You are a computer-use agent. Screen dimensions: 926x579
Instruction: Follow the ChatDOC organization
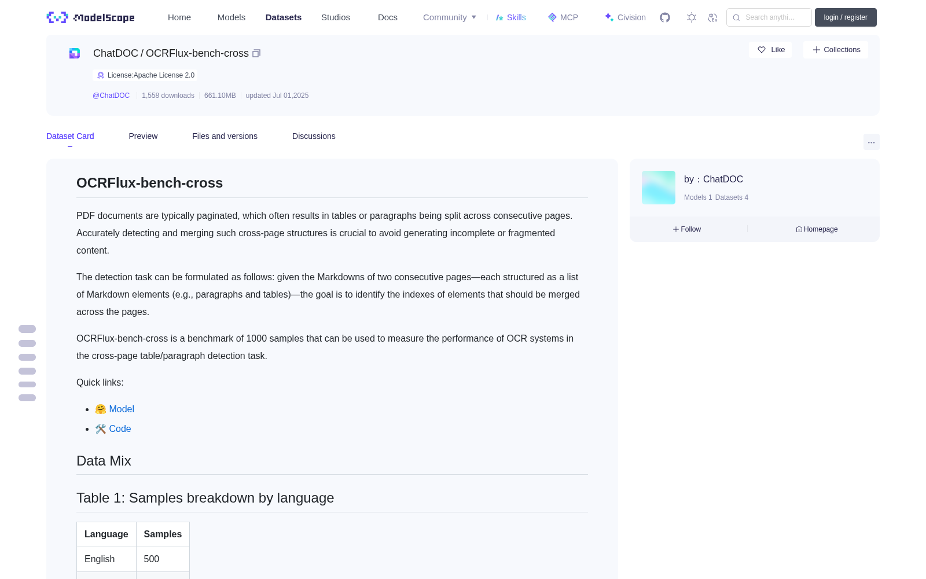point(687,229)
